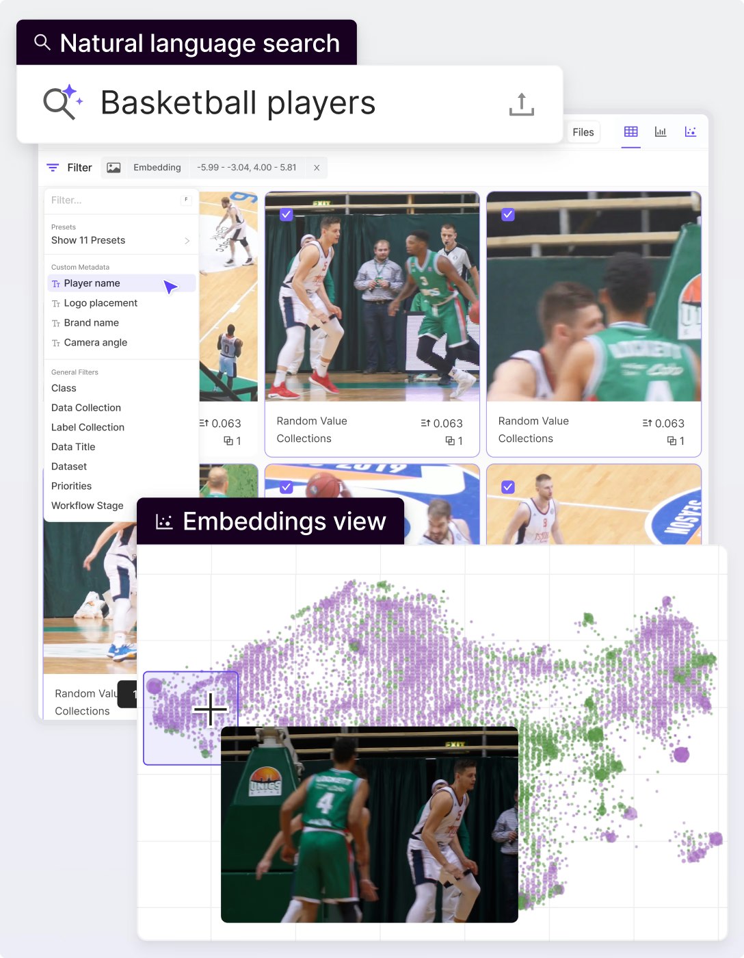
Task: Switch to the bar chart analytics view
Action: pyautogui.click(x=660, y=131)
